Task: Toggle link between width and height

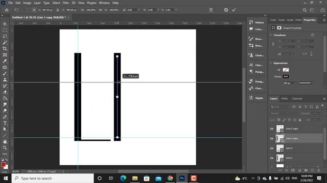Action: point(100,10)
